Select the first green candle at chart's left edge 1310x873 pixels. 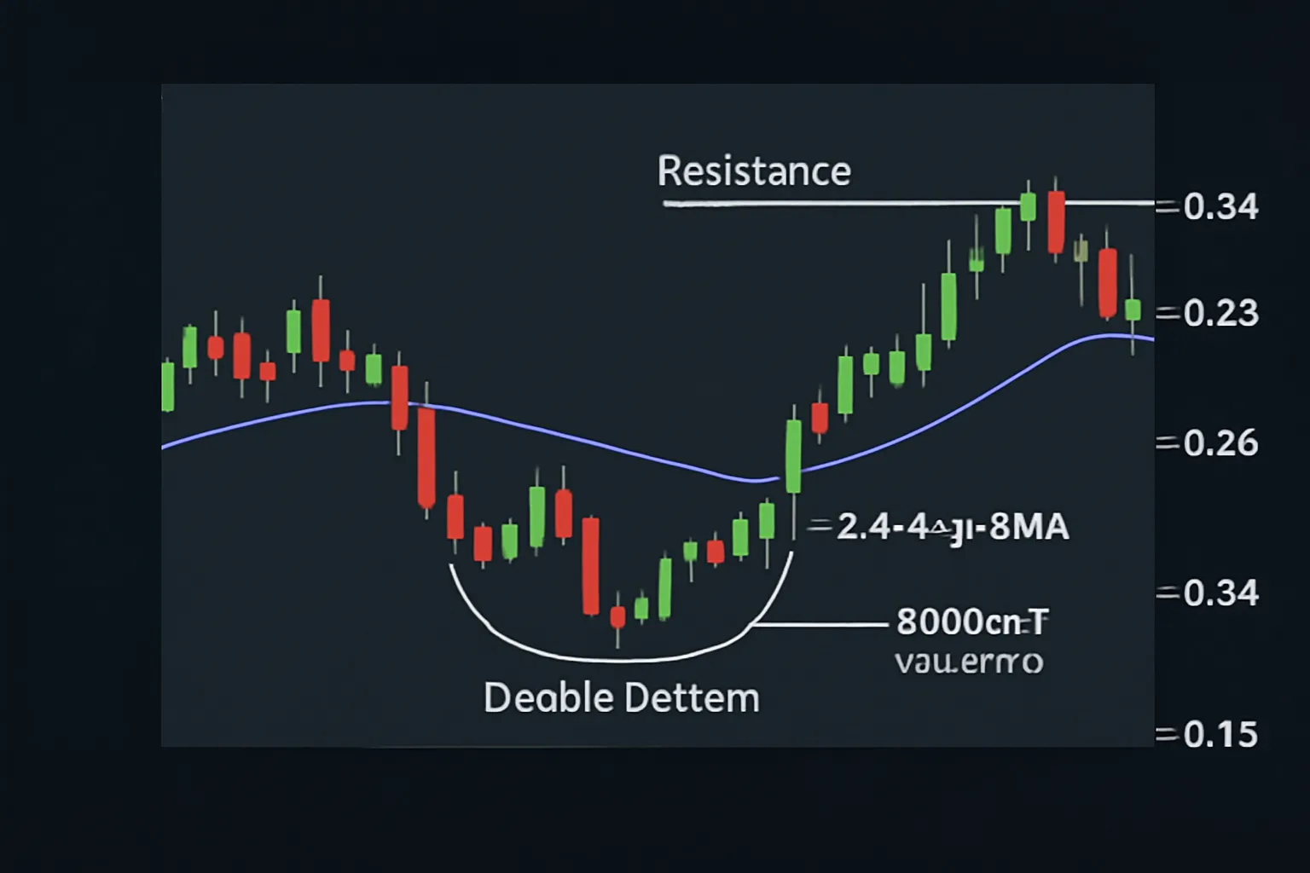click(168, 386)
